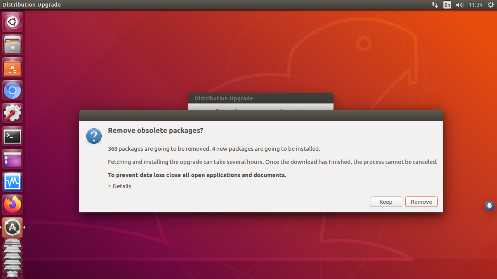Screen dimensions: 497x279
Task: Open System Settings gear-and-wrench icon
Action: coord(12,113)
